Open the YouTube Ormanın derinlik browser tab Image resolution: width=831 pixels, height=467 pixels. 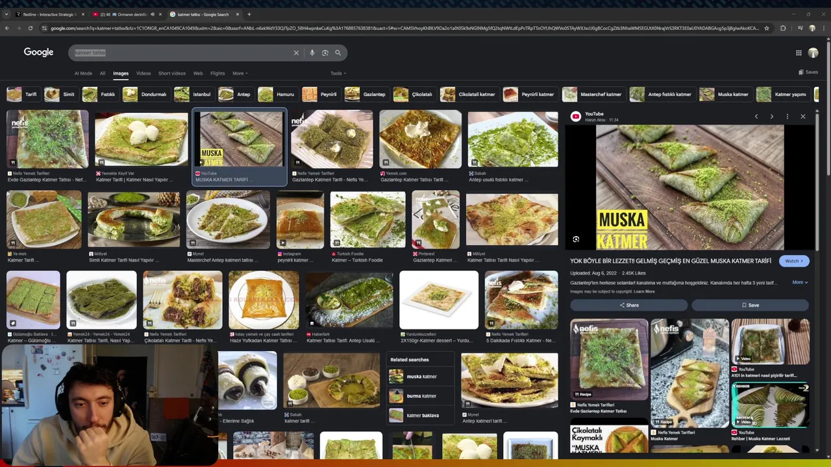point(127,14)
